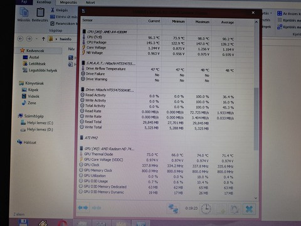Select 'Helyi lemez (C:)' drive
The height and width of the screenshot is (226, 301).
[x=37, y=123]
